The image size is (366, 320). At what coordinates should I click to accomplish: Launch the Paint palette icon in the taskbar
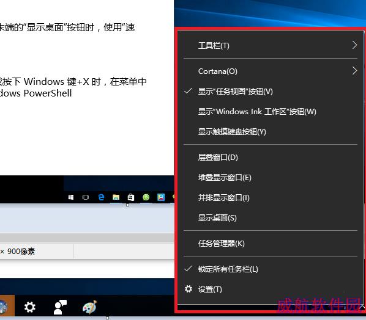(90, 307)
